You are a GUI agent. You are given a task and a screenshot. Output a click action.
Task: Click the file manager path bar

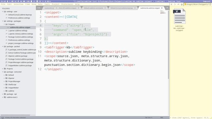coord(196,4)
